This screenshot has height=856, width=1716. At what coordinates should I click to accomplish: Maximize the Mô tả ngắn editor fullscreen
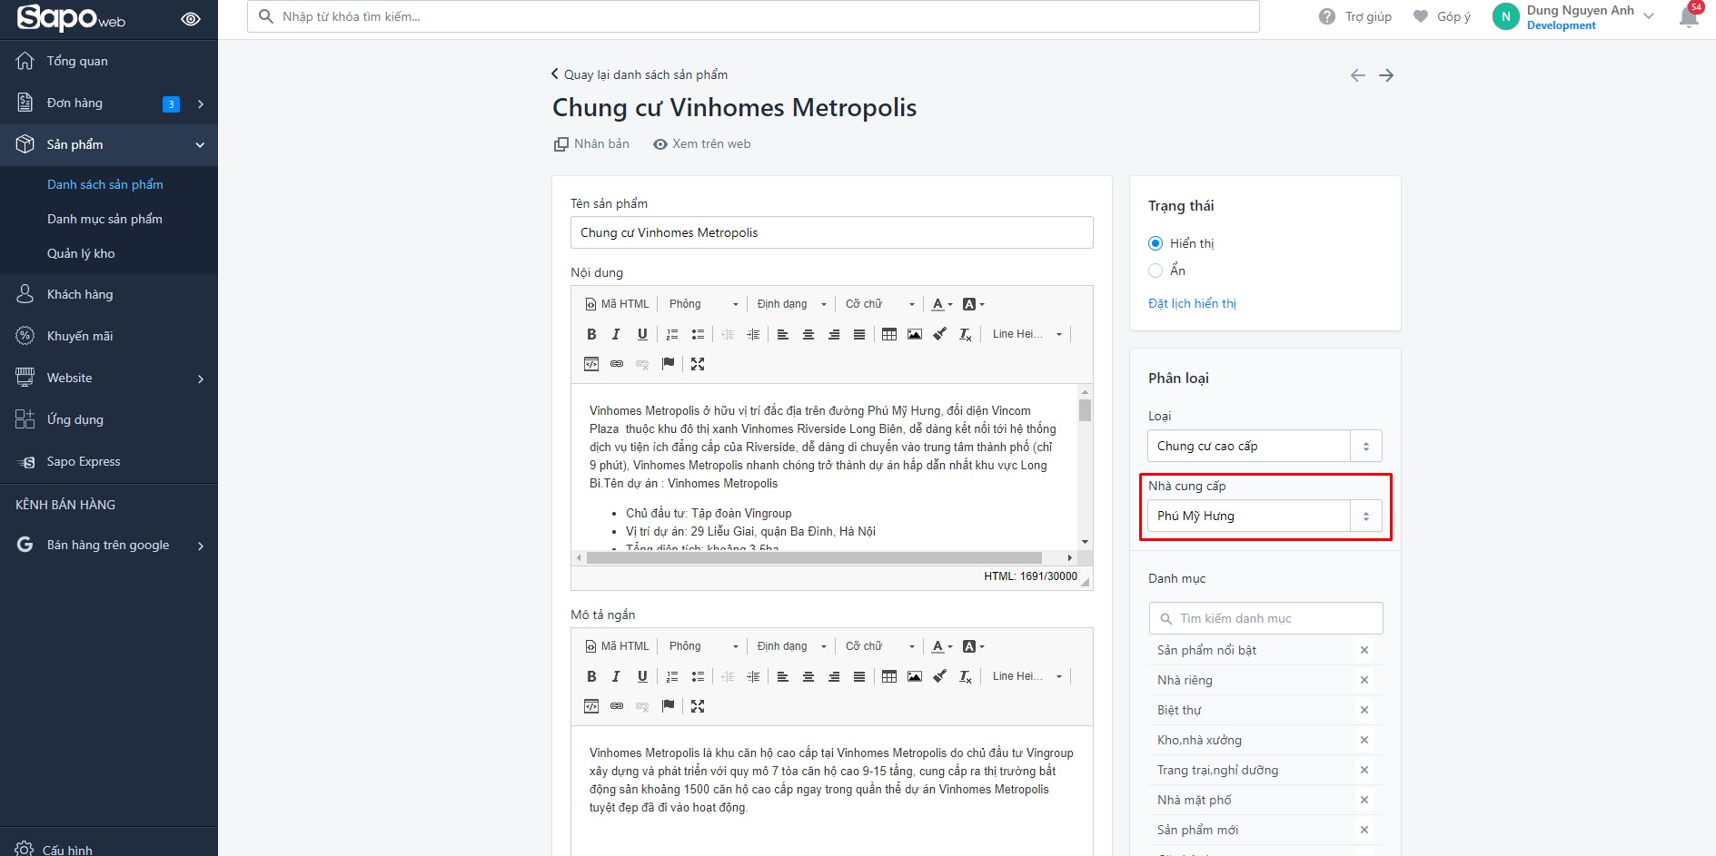pos(698,706)
